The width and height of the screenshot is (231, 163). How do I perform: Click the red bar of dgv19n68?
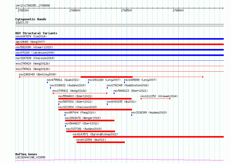[119, 44]
